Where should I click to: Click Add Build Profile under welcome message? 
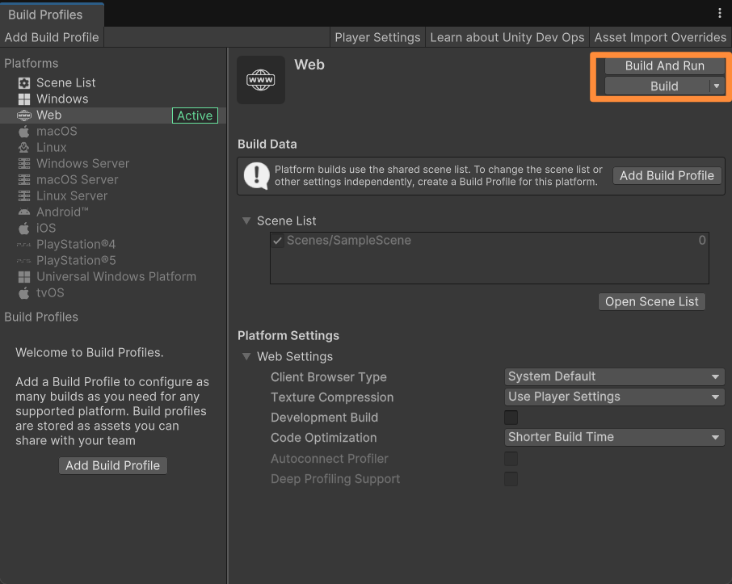click(113, 466)
